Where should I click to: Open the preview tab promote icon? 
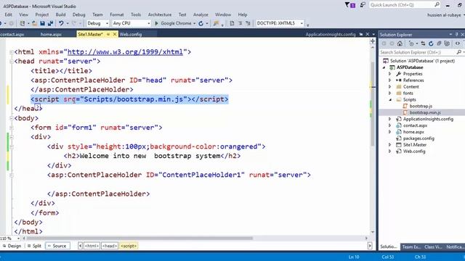coord(361,34)
